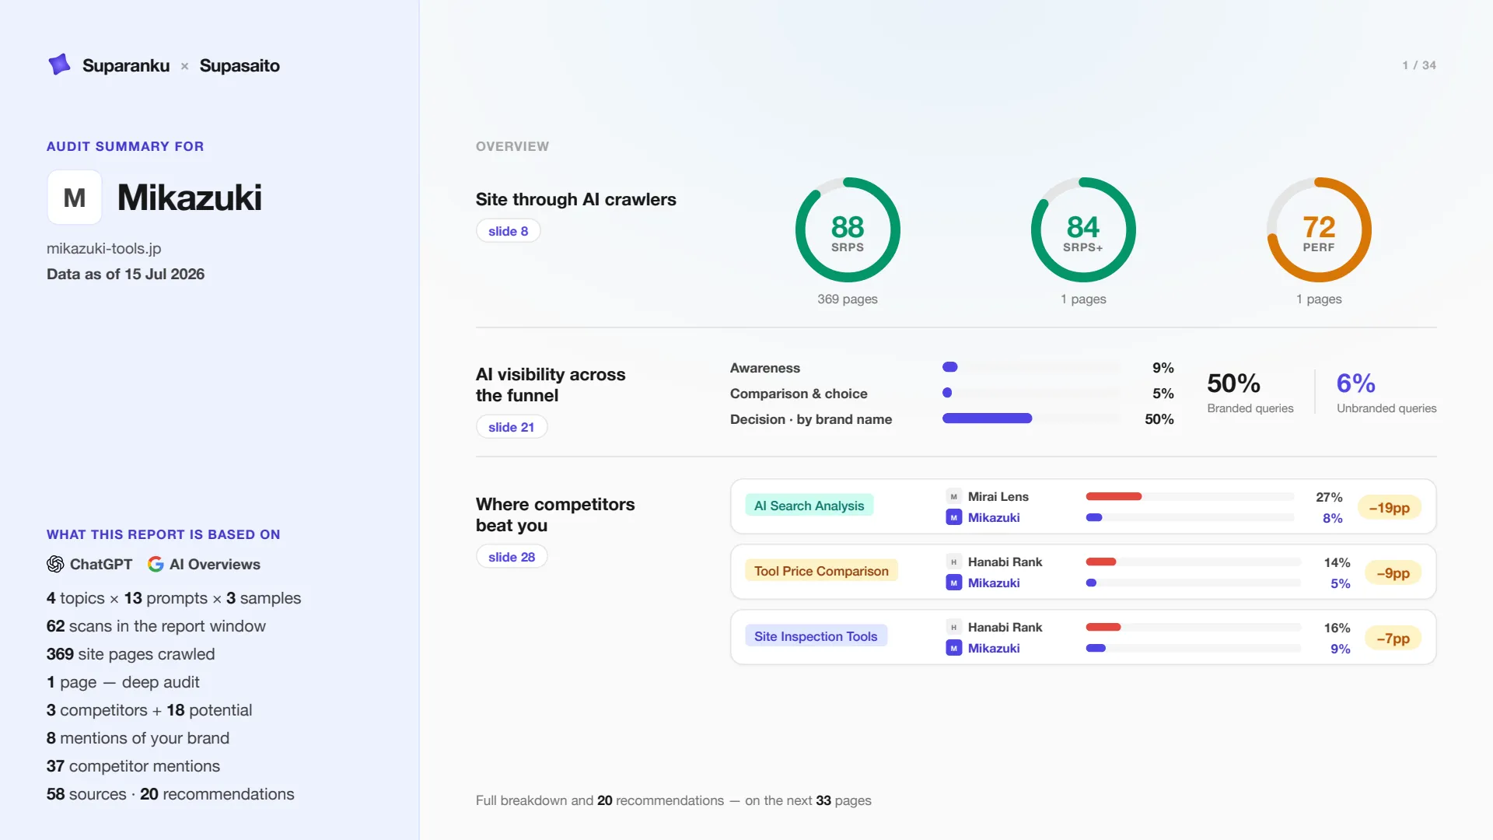Click the 62 scans in report window line
Screen dimensions: 1493x840
click(156, 626)
